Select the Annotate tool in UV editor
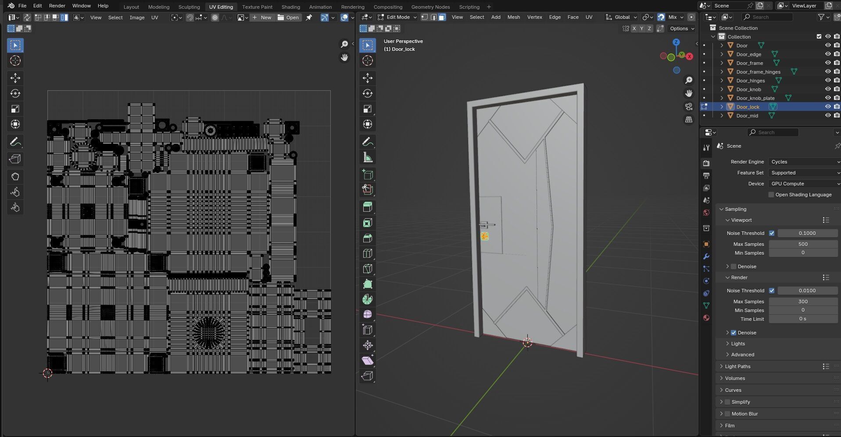The width and height of the screenshot is (841, 437). tap(15, 142)
